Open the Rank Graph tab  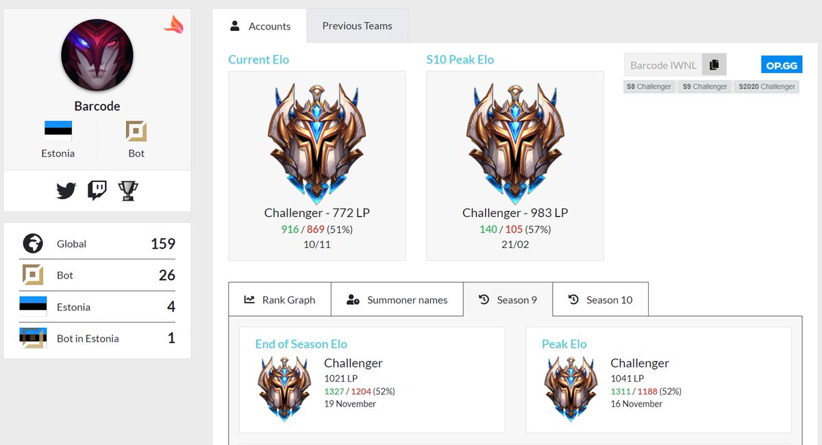279,299
